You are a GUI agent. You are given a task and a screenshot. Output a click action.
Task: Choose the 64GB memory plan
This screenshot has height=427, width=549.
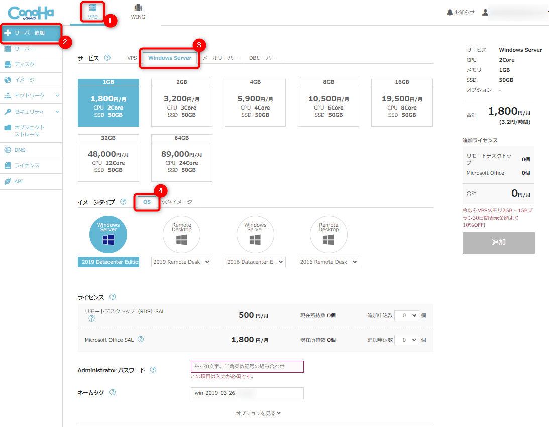[182, 158]
